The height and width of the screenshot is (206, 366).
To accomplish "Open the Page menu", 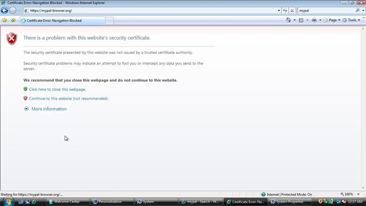I will click(332, 20).
